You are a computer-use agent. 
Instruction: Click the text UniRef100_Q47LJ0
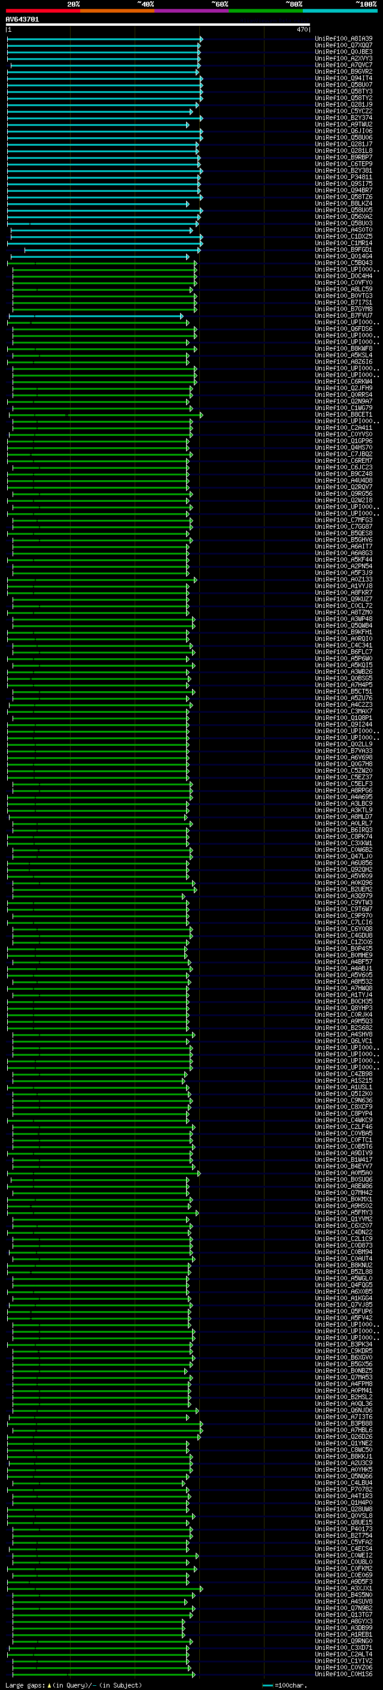pyautogui.click(x=344, y=856)
